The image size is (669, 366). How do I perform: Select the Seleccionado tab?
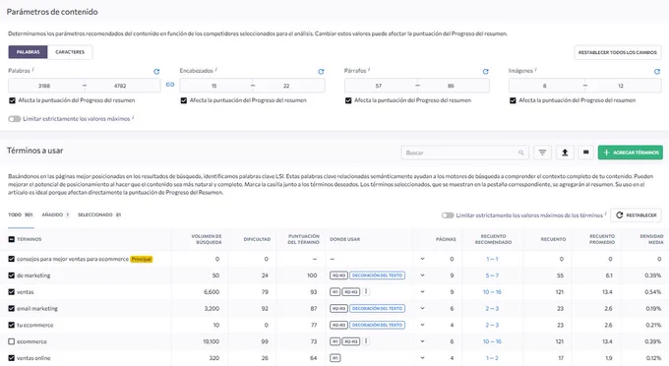(99, 215)
